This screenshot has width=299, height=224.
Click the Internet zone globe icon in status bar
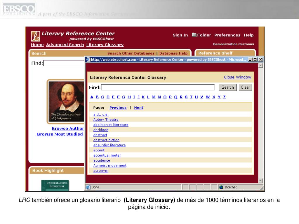pyautogui.click(x=221, y=187)
